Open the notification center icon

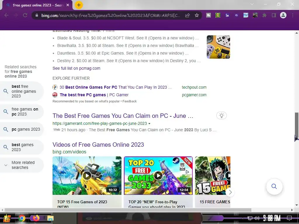(289, 218)
